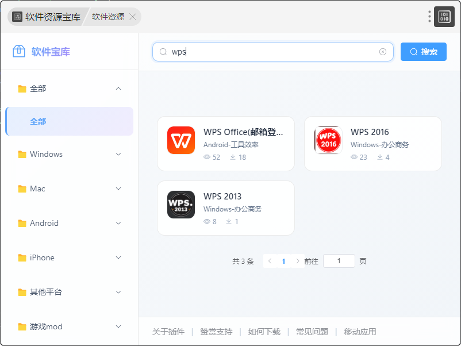The height and width of the screenshot is (346, 461).
Task: Click the 共 3 条 total count text
Action: [243, 262]
